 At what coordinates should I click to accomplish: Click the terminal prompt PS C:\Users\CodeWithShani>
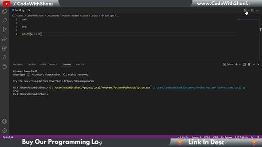(30, 94)
